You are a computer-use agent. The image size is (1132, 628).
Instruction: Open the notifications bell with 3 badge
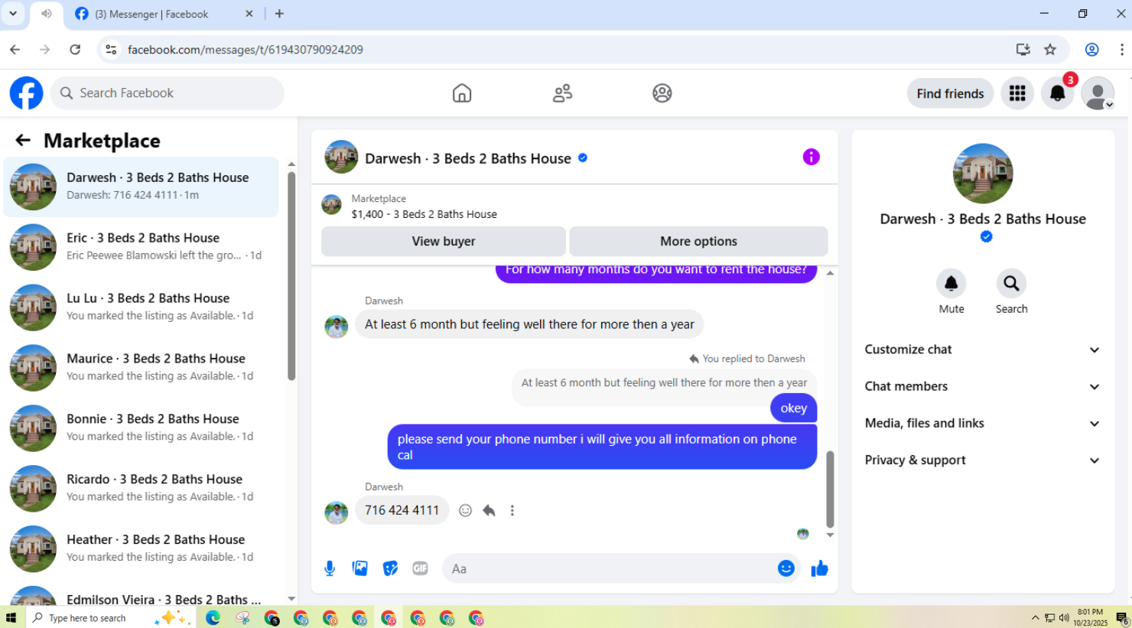(x=1058, y=93)
